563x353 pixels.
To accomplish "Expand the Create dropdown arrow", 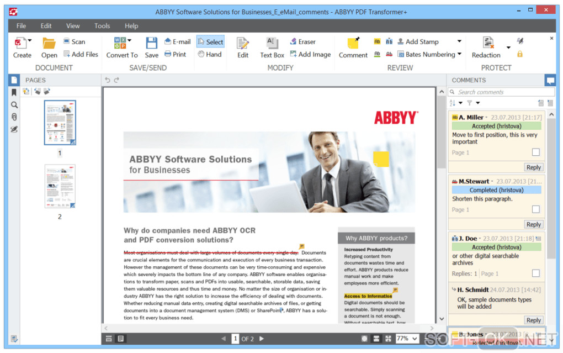I will point(30,40).
